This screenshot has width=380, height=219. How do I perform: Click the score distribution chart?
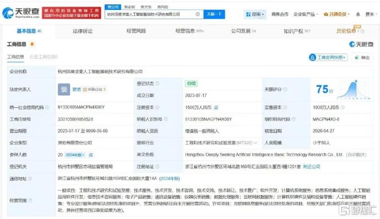tap(354, 90)
